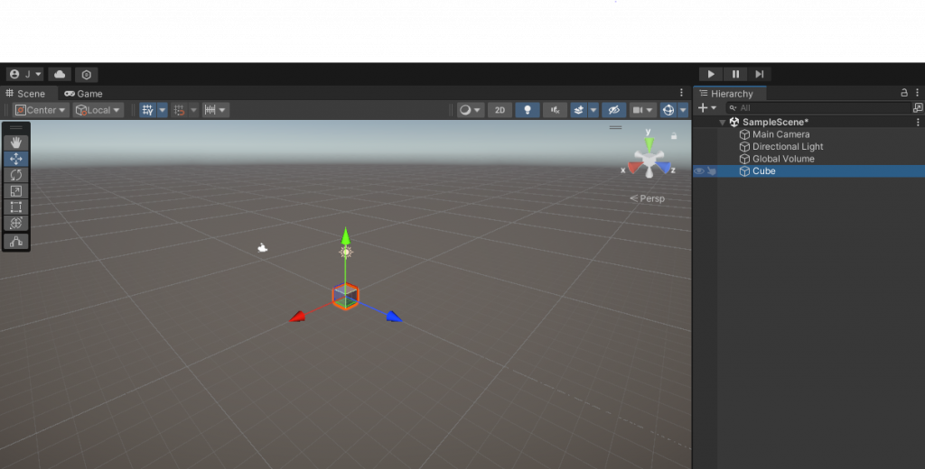Click the Main Camera cube icon
This screenshot has height=469, width=925.
click(744, 134)
